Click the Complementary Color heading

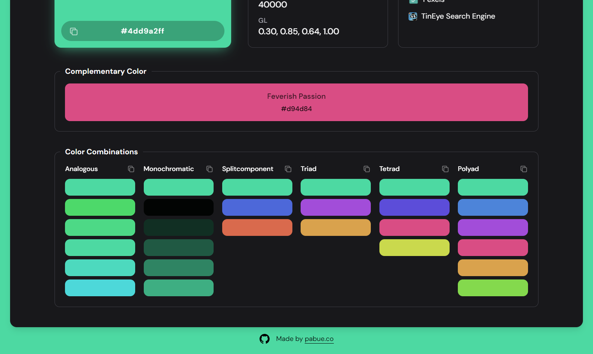pos(106,71)
